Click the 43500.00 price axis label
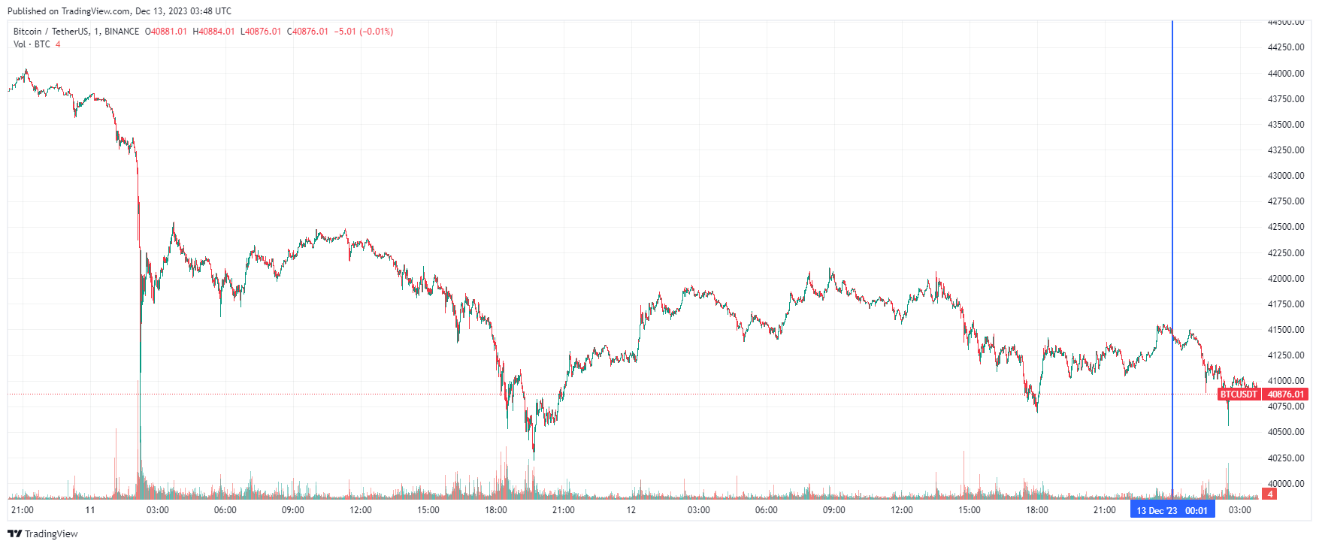Image resolution: width=1319 pixels, height=547 pixels. click(x=1286, y=125)
